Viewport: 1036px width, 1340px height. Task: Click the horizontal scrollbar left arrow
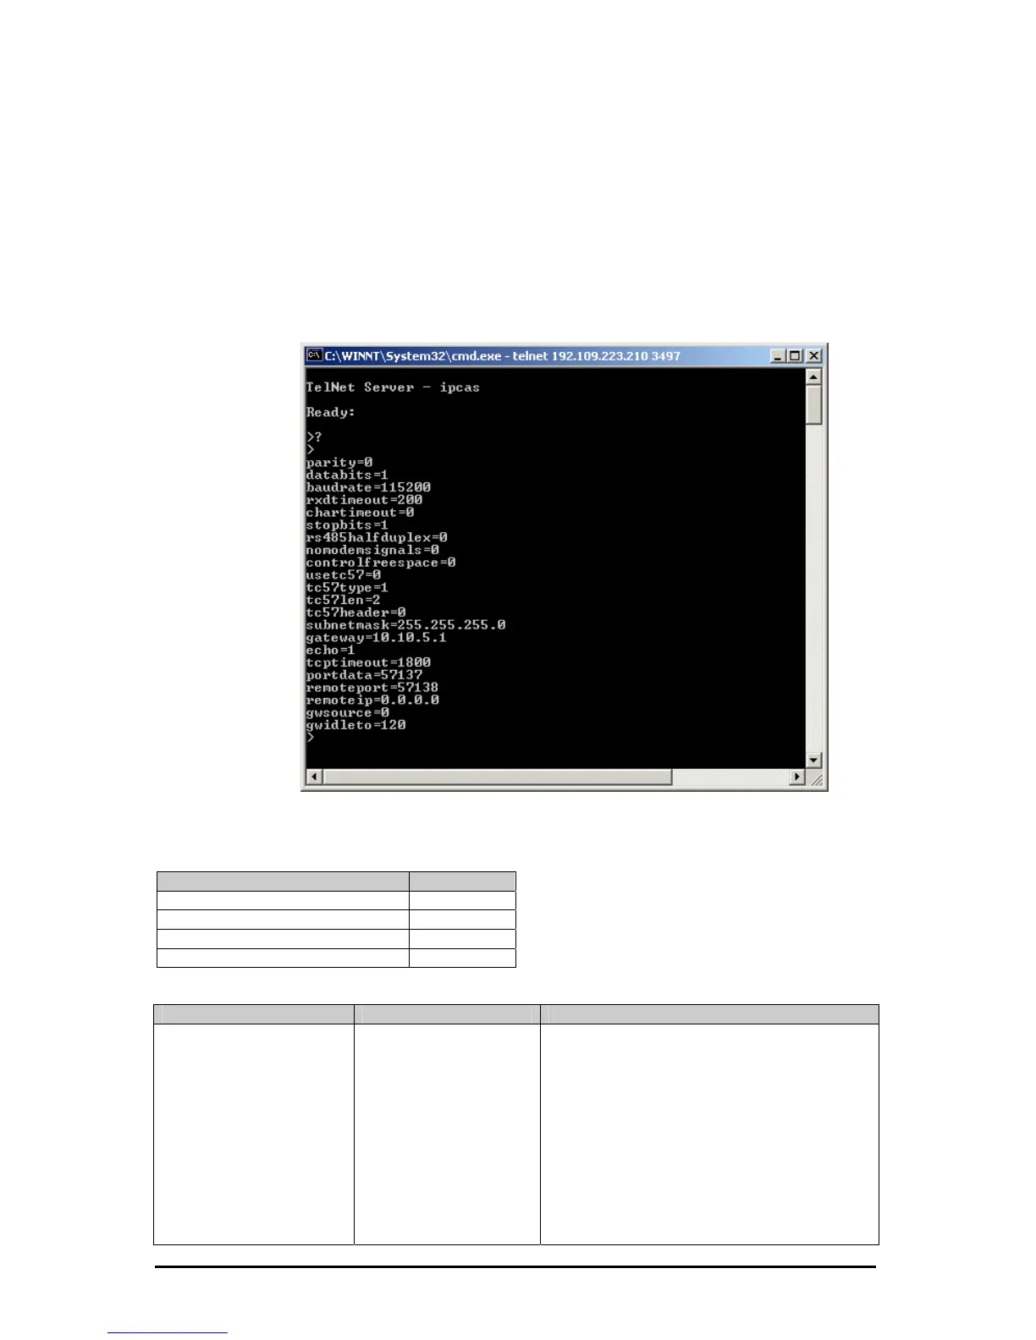point(314,777)
